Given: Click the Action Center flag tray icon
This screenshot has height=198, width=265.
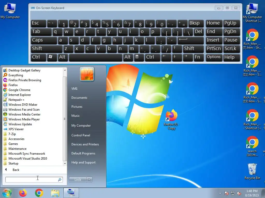Looking at the screenshot, I should (x=226, y=193).
